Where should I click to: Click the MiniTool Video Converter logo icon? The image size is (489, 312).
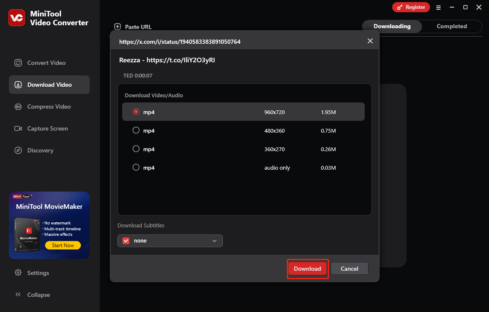[x=16, y=18]
